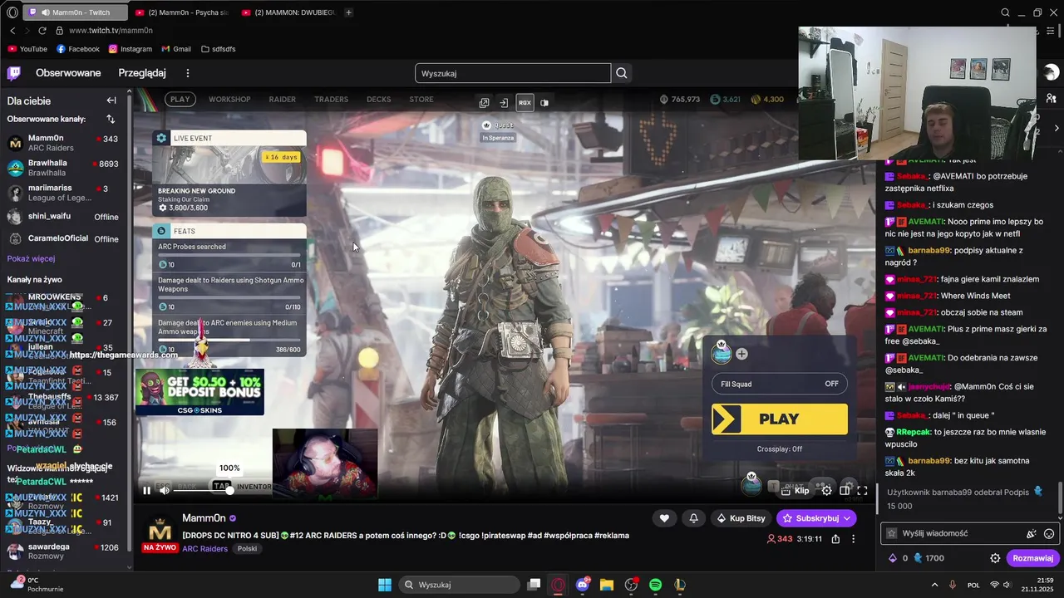Image resolution: width=1064 pixels, height=598 pixels.
Task: Enter fullscreen on video player
Action: (862, 491)
